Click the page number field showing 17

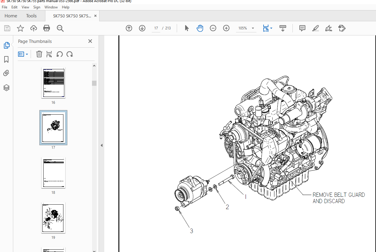(156, 28)
